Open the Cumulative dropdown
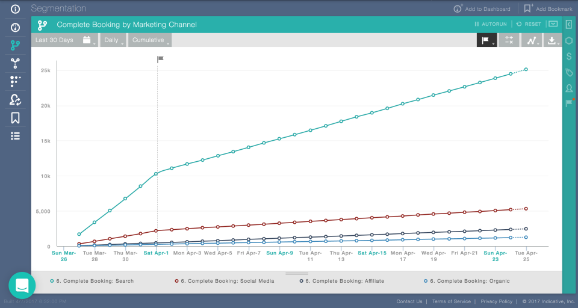 click(x=150, y=40)
